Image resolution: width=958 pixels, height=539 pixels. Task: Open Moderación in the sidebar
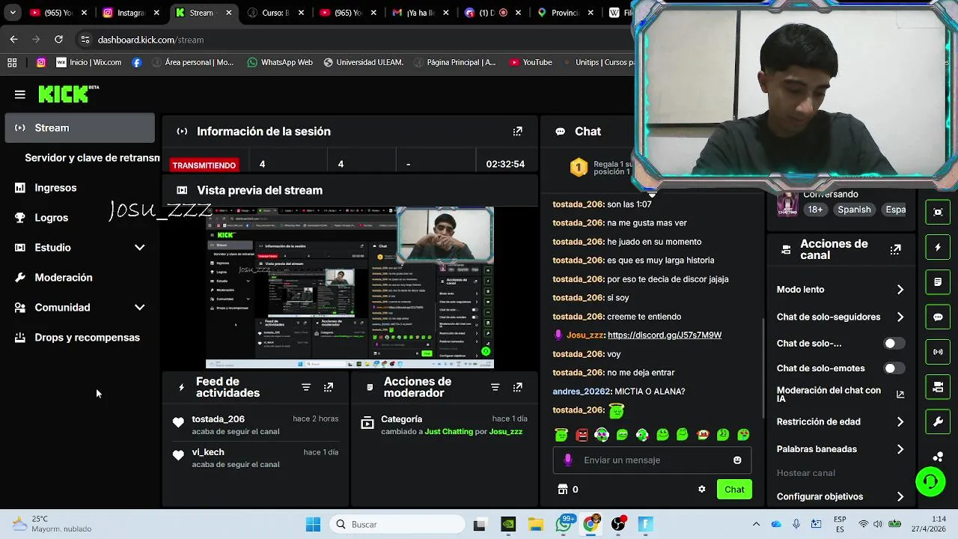[79, 278]
